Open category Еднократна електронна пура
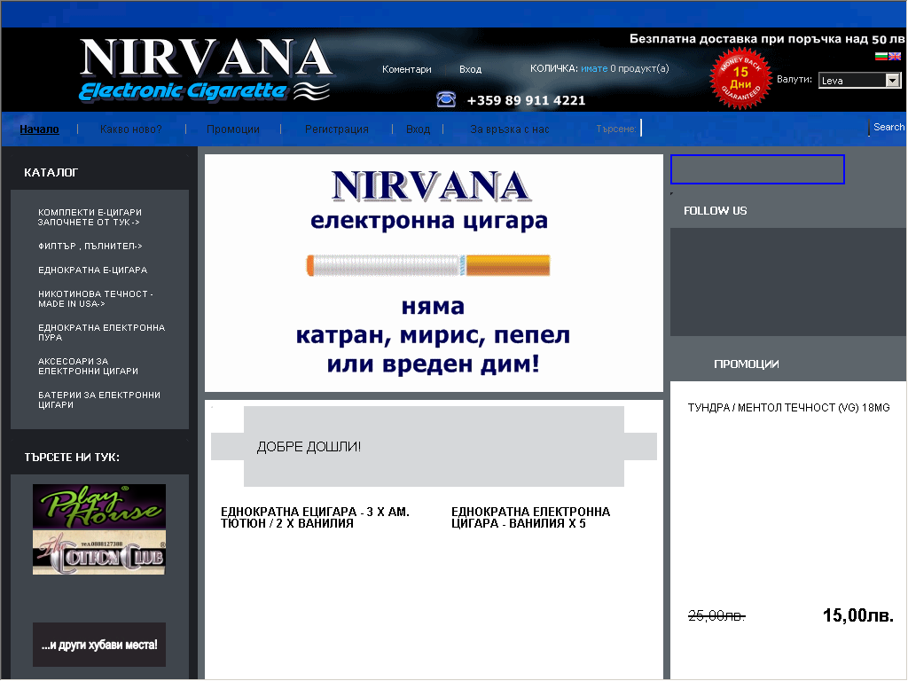This screenshot has width=908, height=681. [x=101, y=333]
